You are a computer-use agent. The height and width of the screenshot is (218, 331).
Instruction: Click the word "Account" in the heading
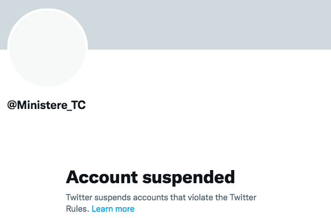(x=102, y=177)
